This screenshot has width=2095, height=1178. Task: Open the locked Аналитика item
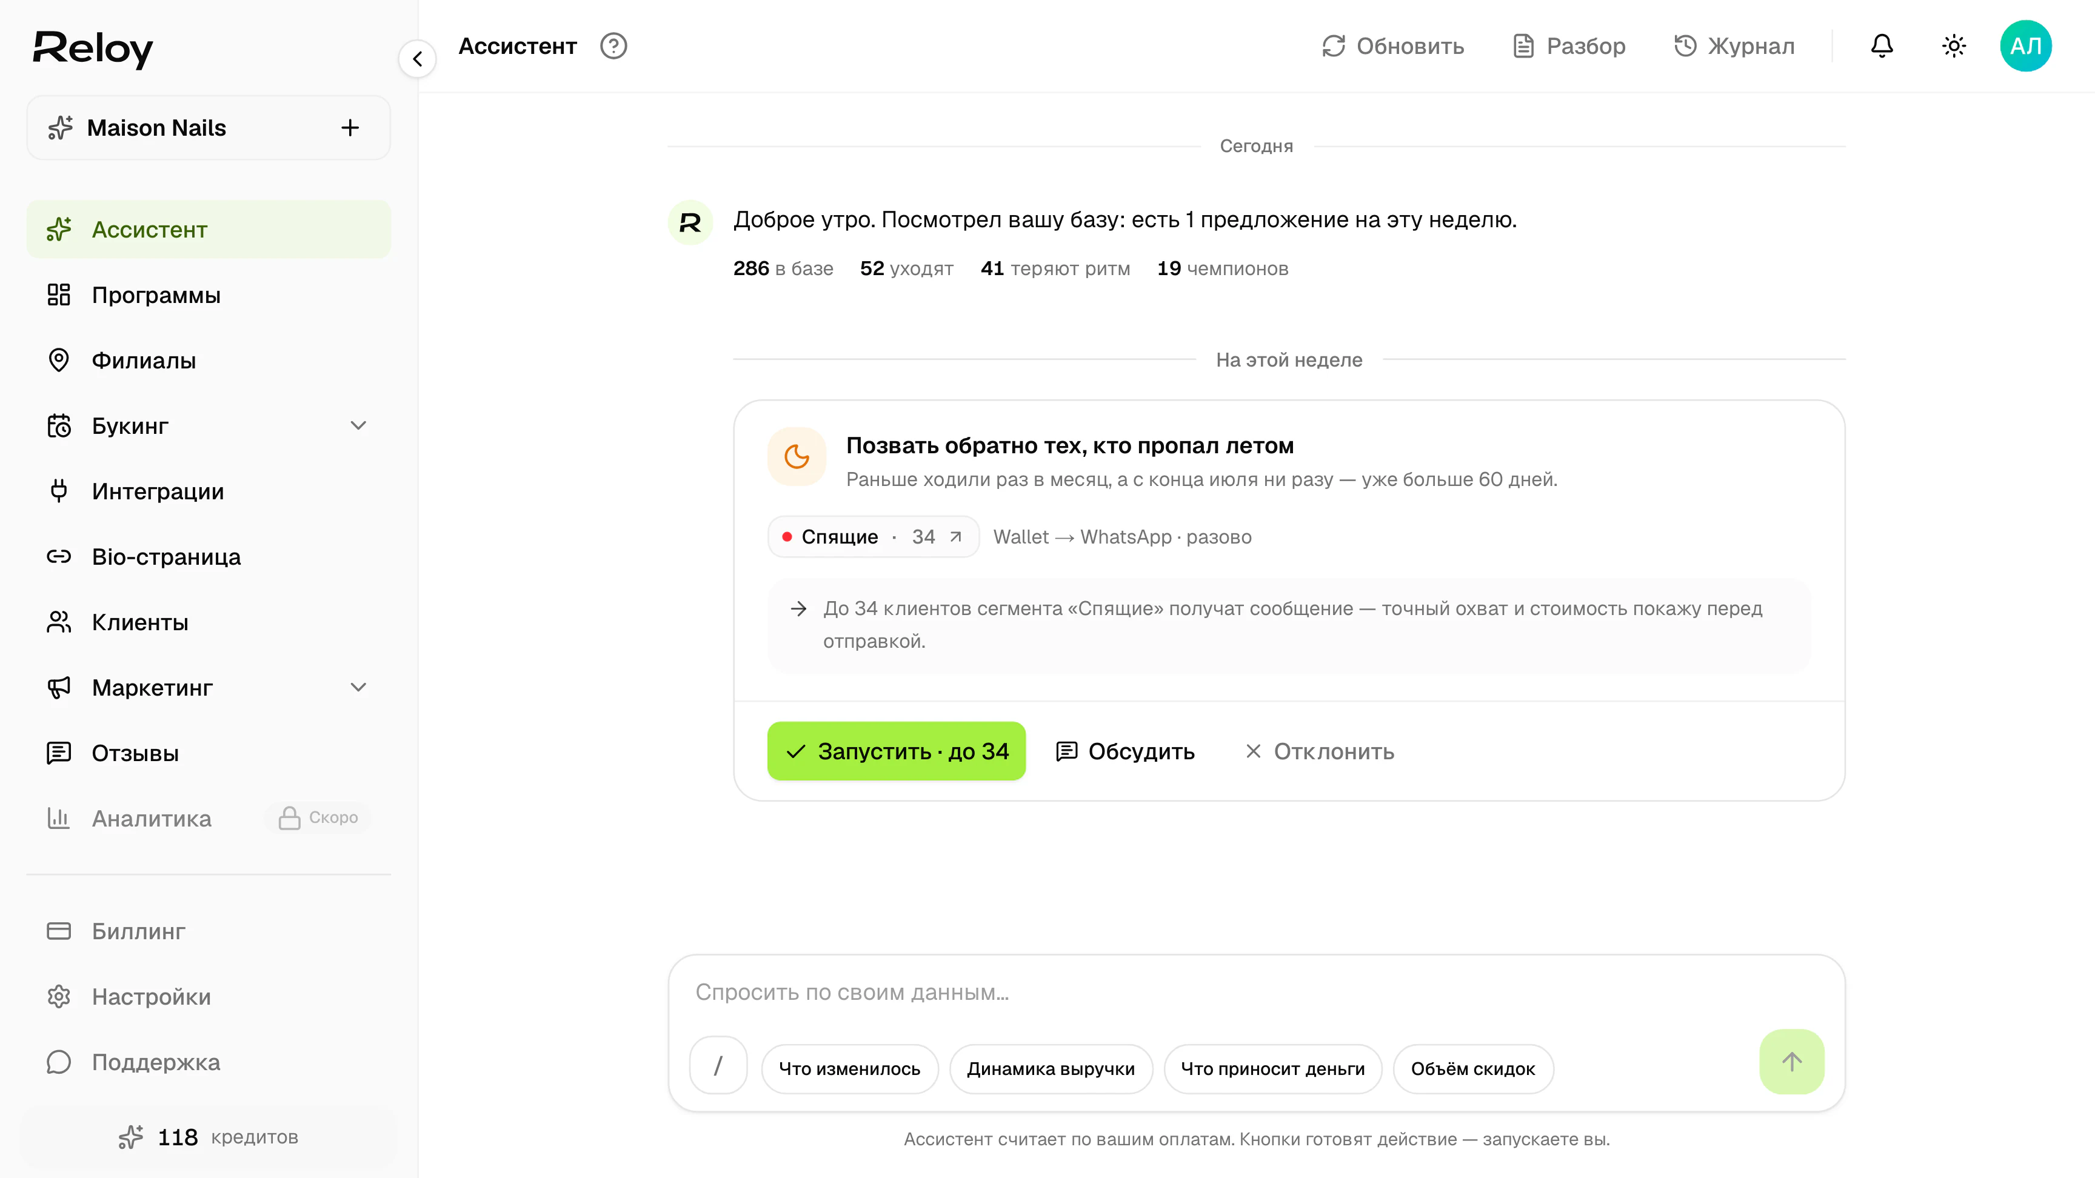[x=209, y=819]
